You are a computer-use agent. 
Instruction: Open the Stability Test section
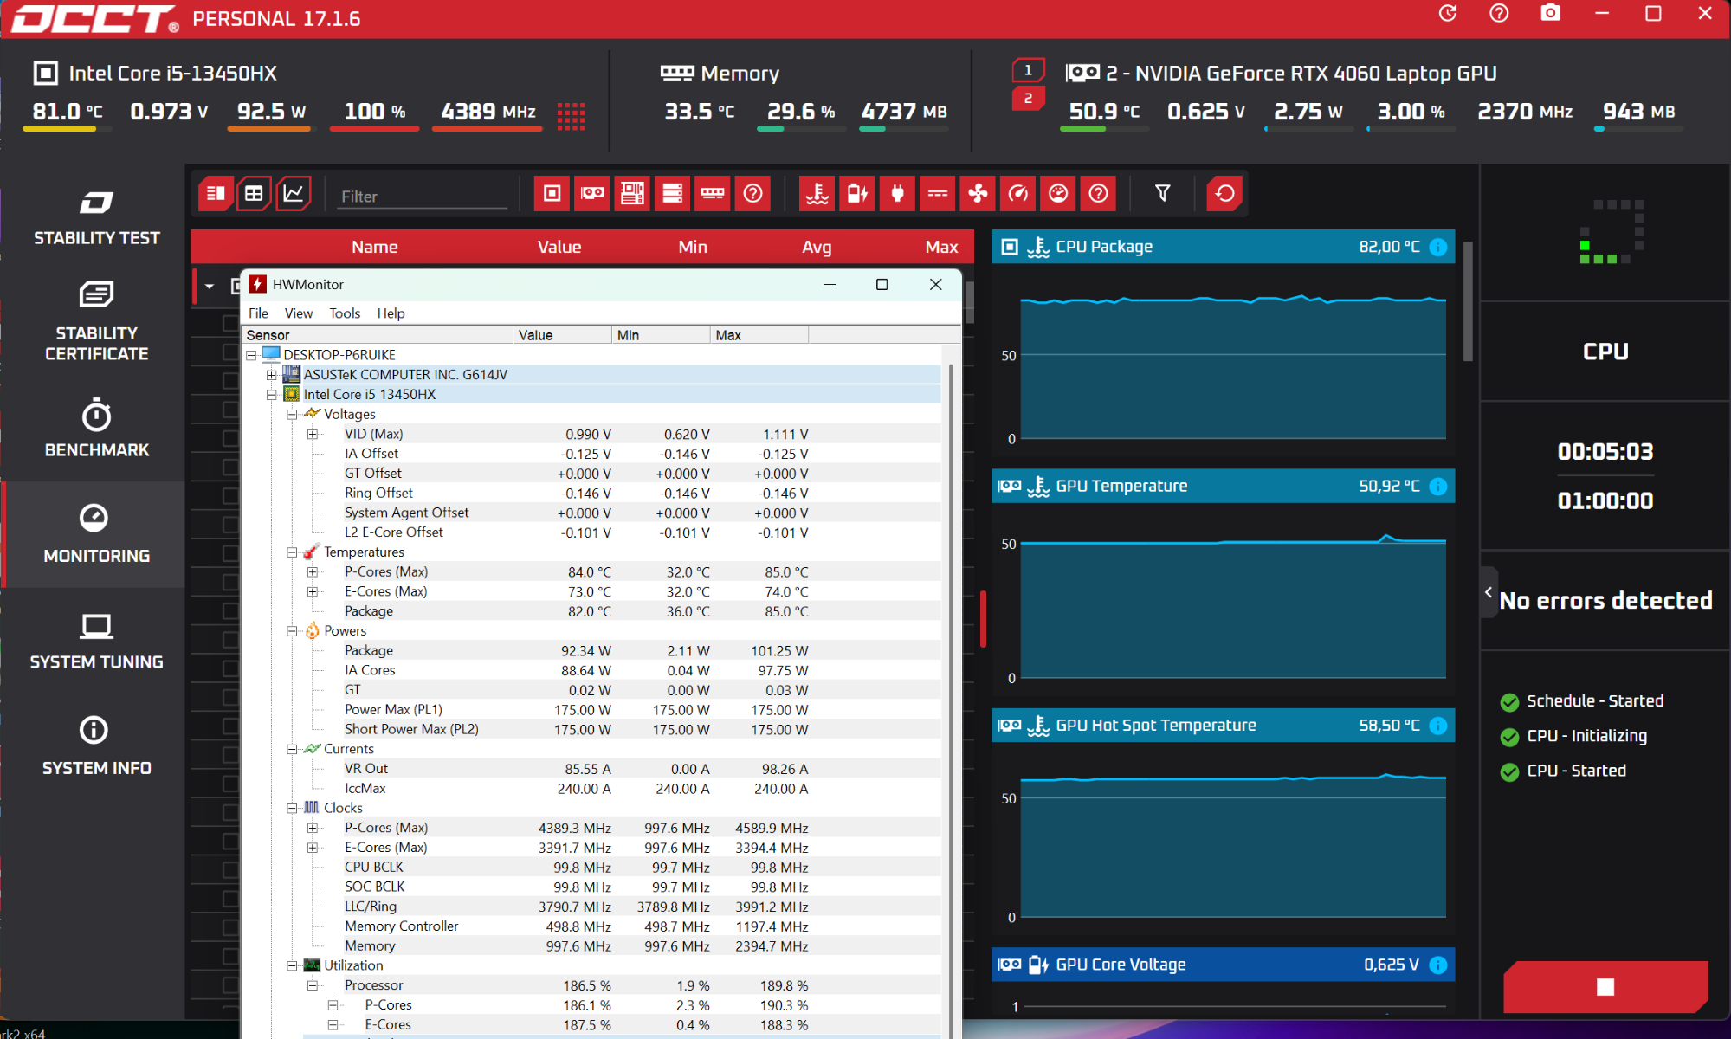(96, 218)
